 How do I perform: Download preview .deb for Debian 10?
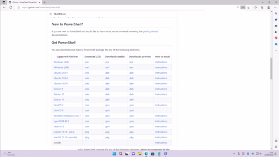pos(131,94)
